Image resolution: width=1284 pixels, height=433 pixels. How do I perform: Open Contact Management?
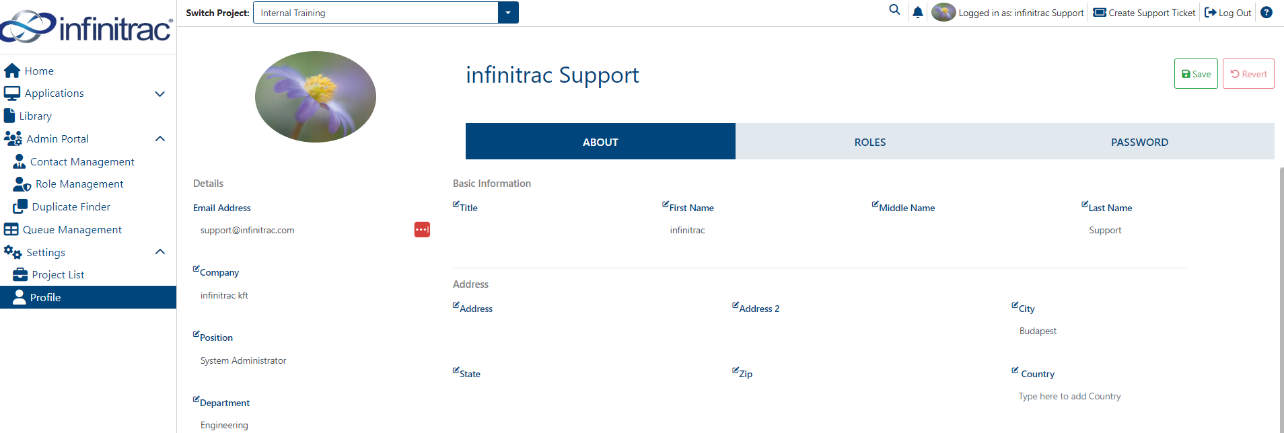click(x=88, y=161)
